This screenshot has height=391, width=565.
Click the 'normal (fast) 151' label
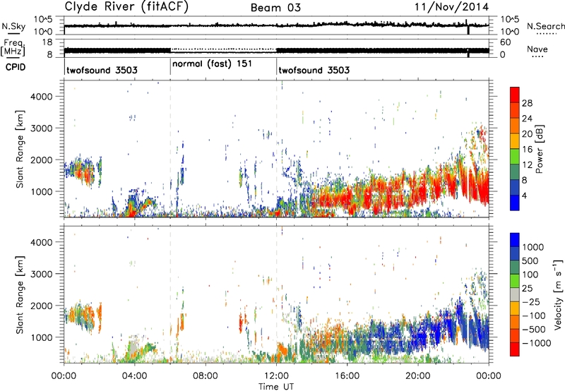pyautogui.click(x=212, y=64)
